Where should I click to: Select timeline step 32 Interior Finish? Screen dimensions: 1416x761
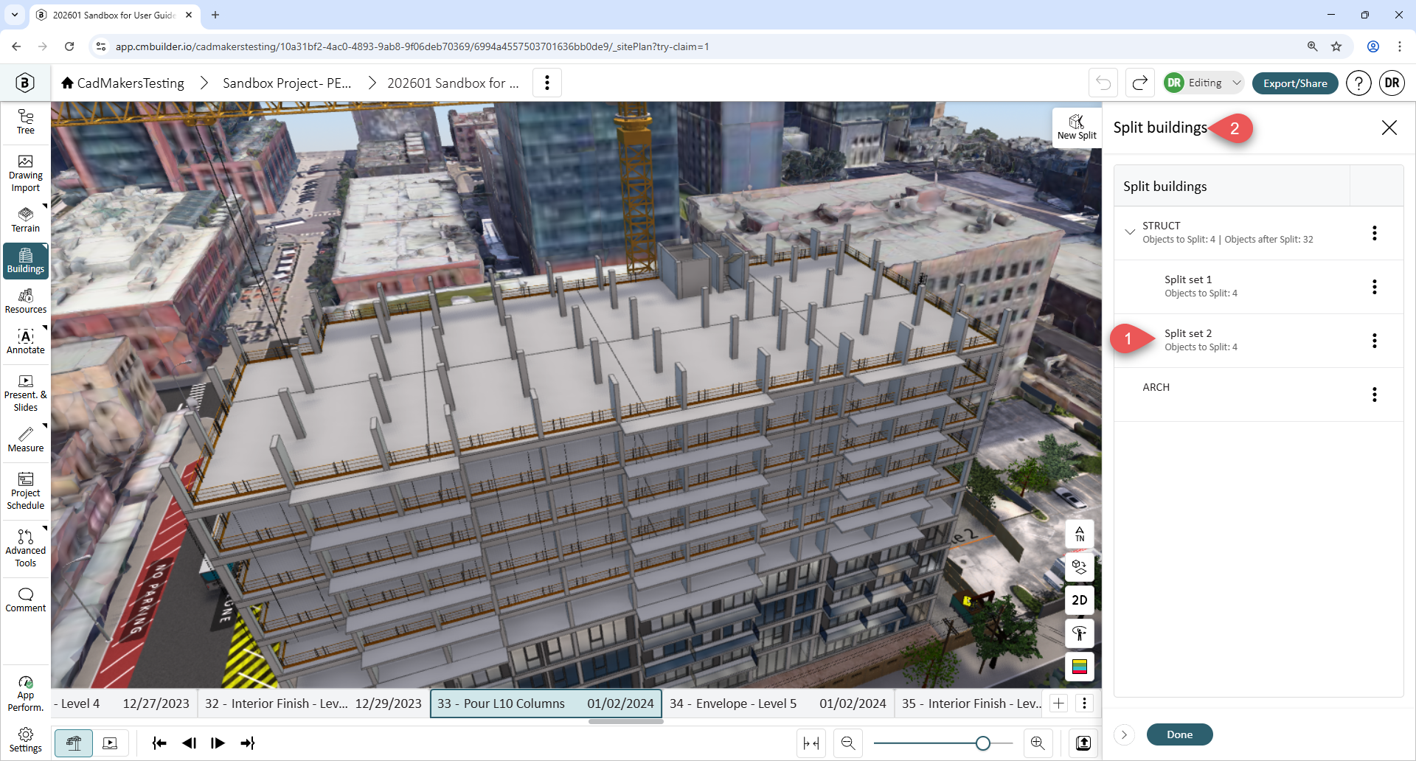point(313,703)
